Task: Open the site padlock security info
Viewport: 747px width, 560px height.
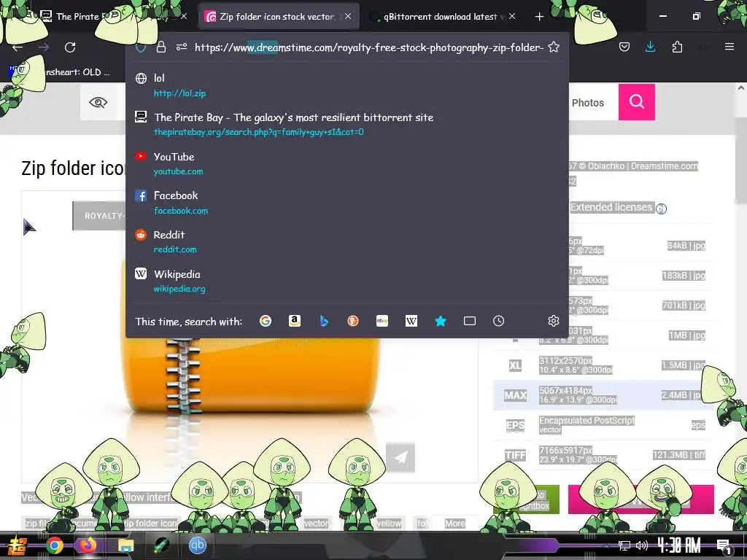Action: 161,47
